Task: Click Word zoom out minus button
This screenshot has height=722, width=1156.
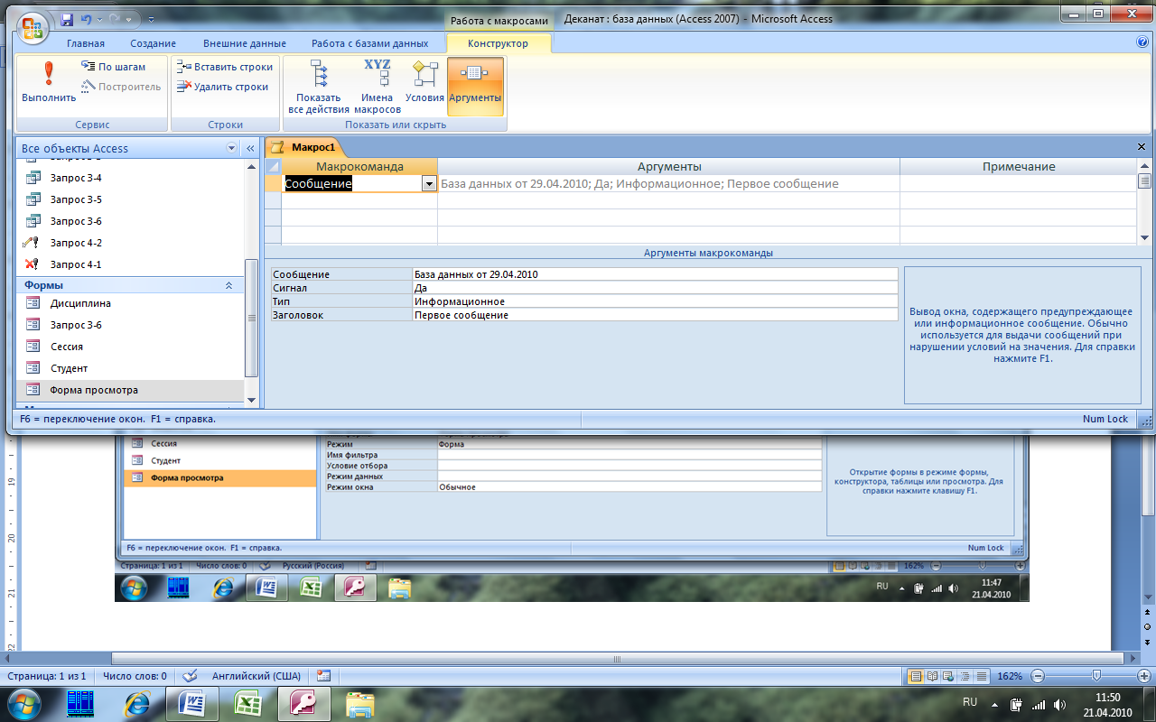Action: (x=1038, y=676)
